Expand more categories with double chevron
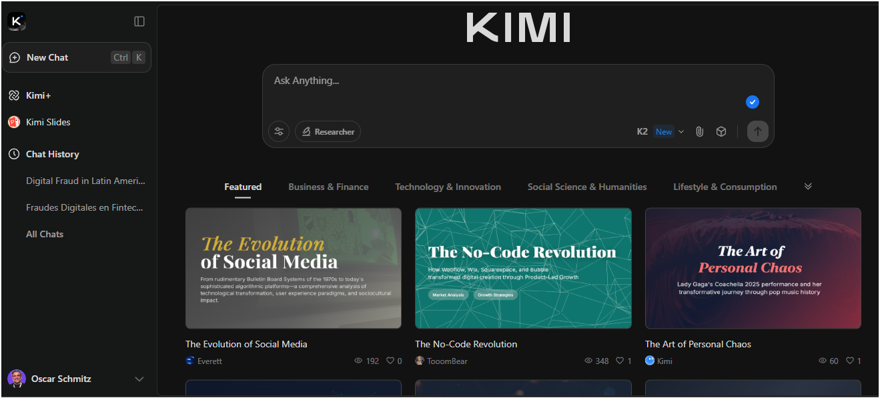Viewport: 880px width, 398px height. pyautogui.click(x=808, y=186)
